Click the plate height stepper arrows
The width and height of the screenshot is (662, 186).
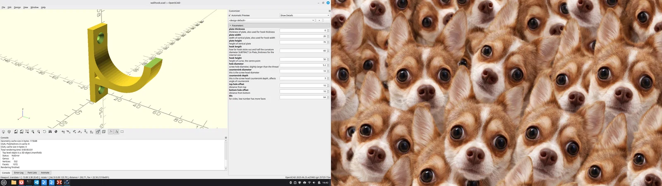pos(328,42)
